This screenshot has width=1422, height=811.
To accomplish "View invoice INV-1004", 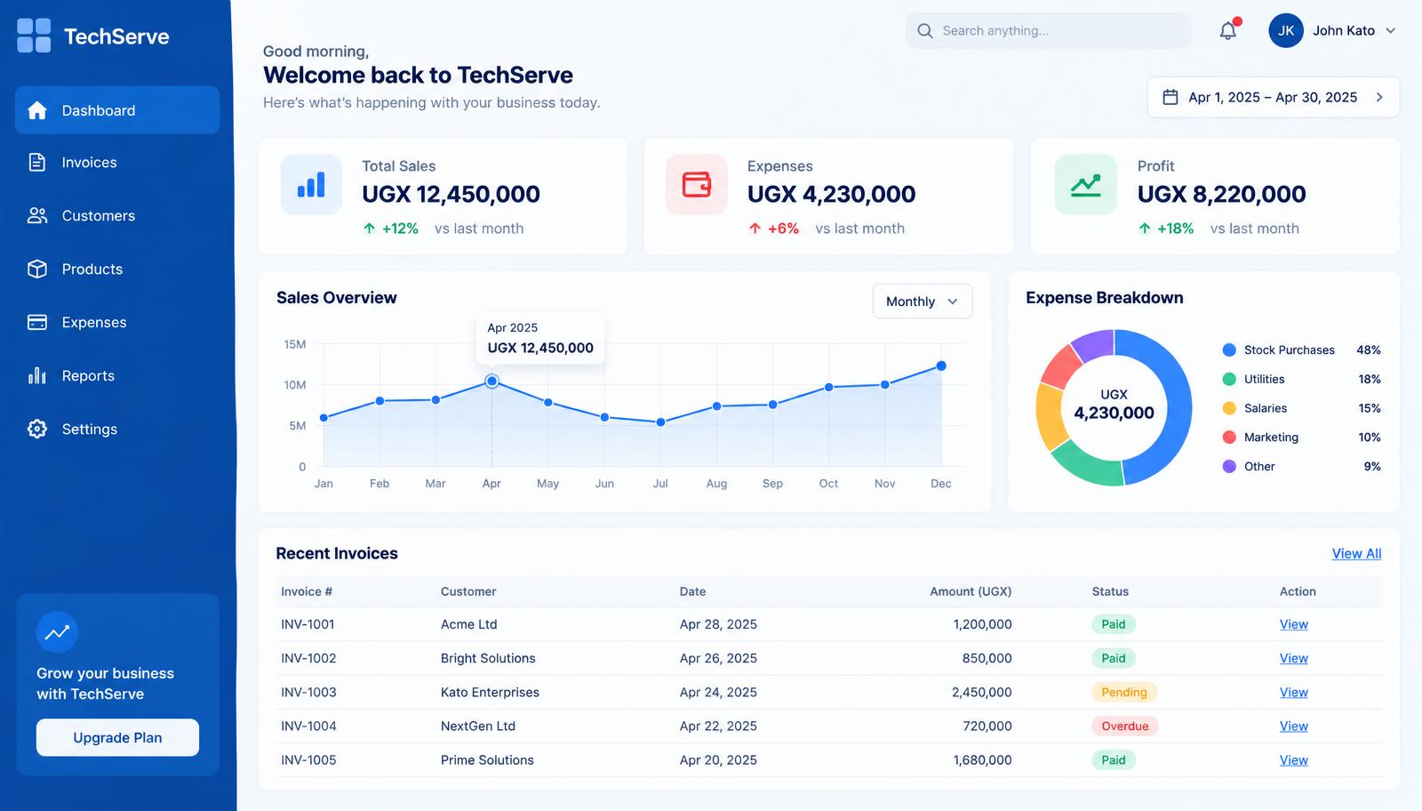I will pos(1294,726).
